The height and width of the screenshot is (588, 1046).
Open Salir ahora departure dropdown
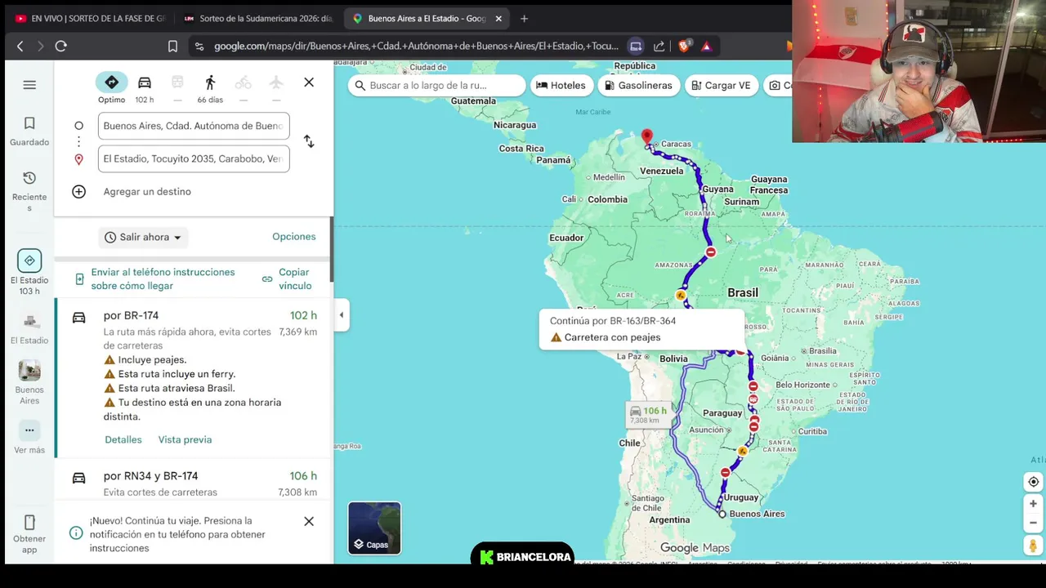click(144, 237)
